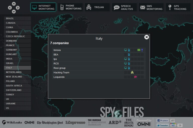Pan the map right with the arrow
The height and width of the screenshot is (128, 193).
18,8
